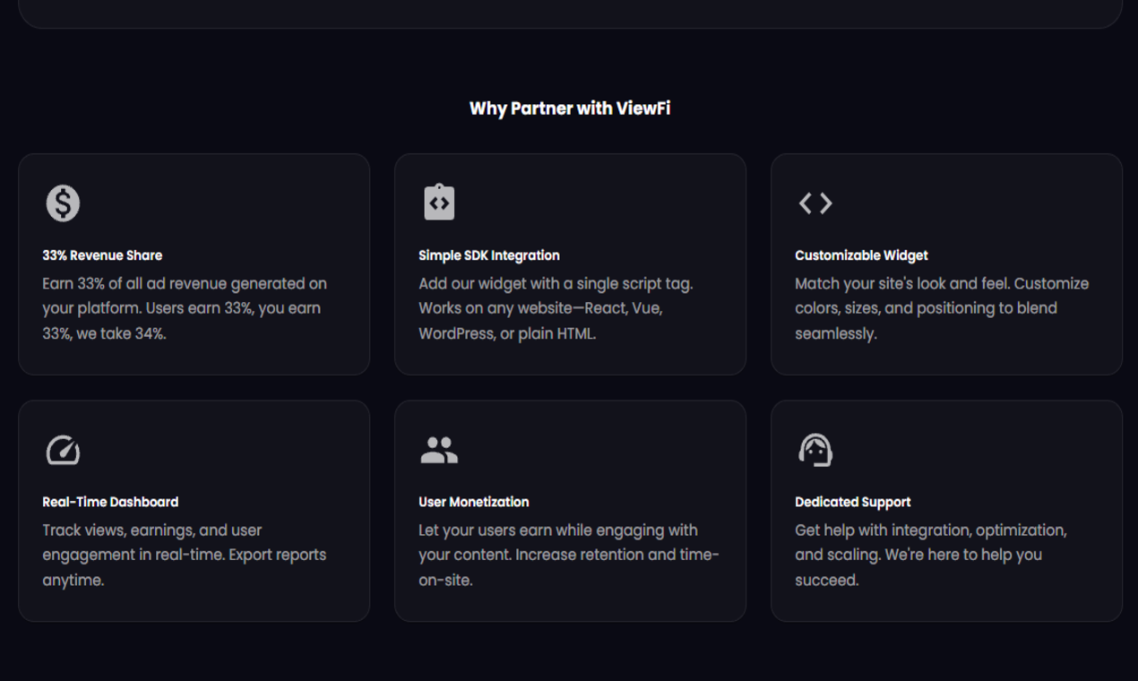Select the Customizable Widget heading
The width and height of the screenshot is (1138, 681).
[x=860, y=255]
